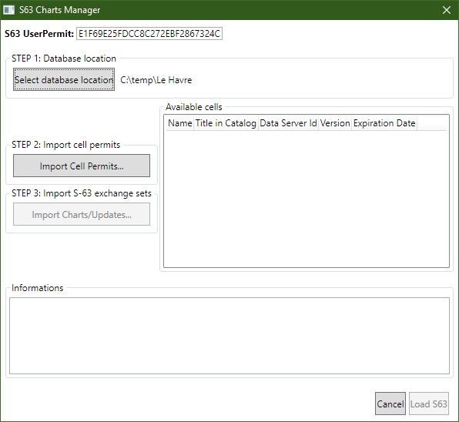The width and height of the screenshot is (459, 422).
Task: Click Import Charts/Updates button
Action: coord(82,215)
